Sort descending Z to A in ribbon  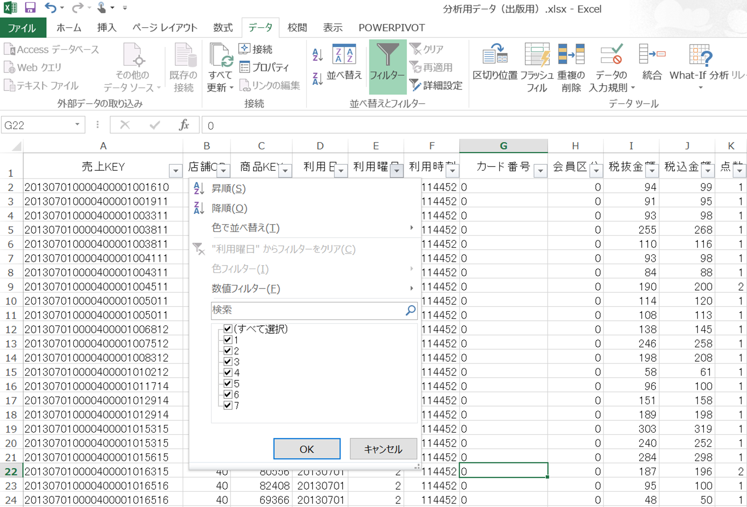pyautogui.click(x=317, y=79)
